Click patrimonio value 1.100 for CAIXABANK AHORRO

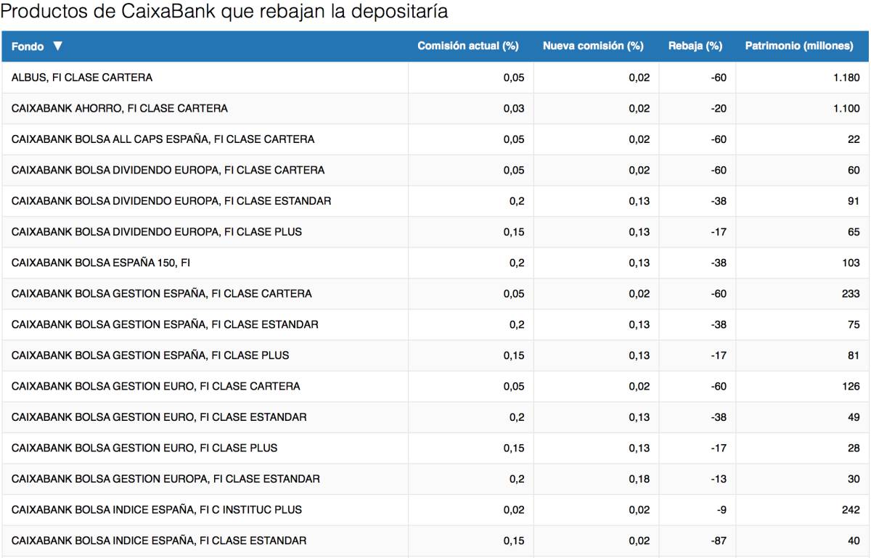click(846, 109)
